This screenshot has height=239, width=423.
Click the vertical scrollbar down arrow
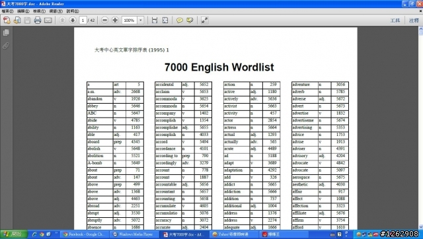420,227
